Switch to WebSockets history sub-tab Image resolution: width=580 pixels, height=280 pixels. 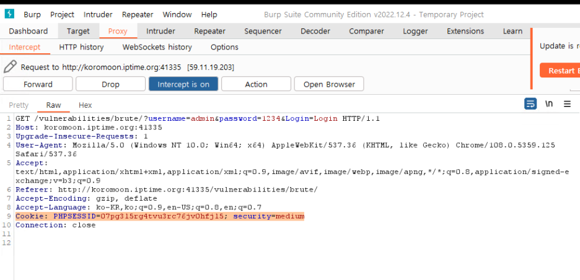pos(157,47)
